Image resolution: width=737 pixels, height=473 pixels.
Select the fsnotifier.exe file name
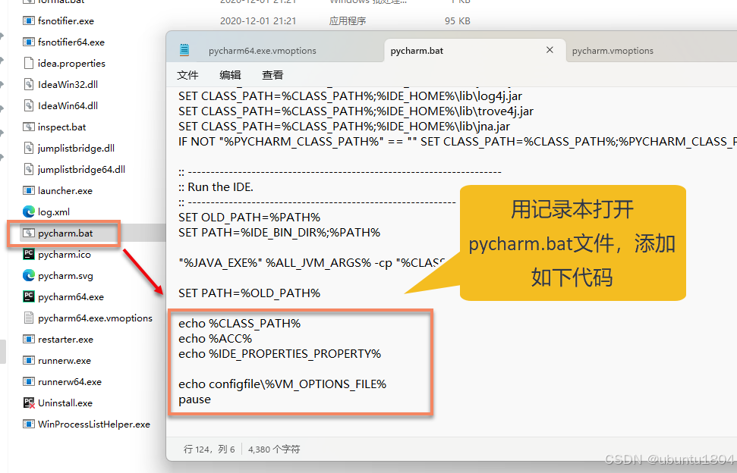coord(66,21)
